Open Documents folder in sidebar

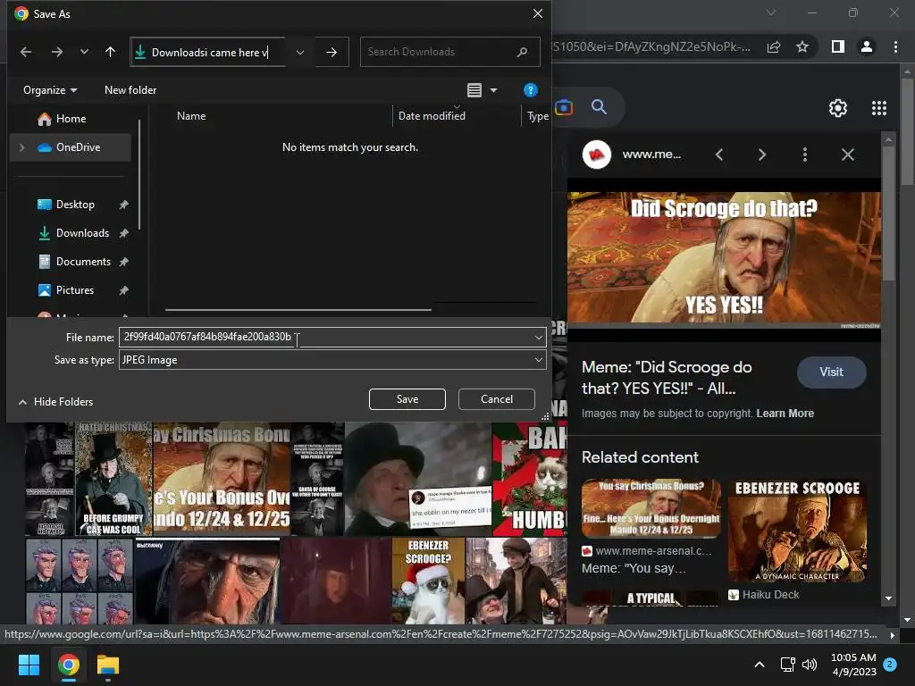point(83,262)
